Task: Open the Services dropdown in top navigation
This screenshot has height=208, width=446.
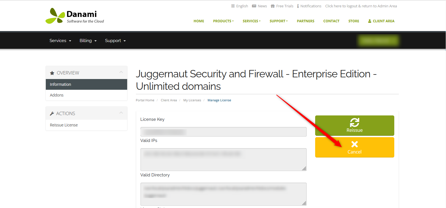Action: point(252,21)
